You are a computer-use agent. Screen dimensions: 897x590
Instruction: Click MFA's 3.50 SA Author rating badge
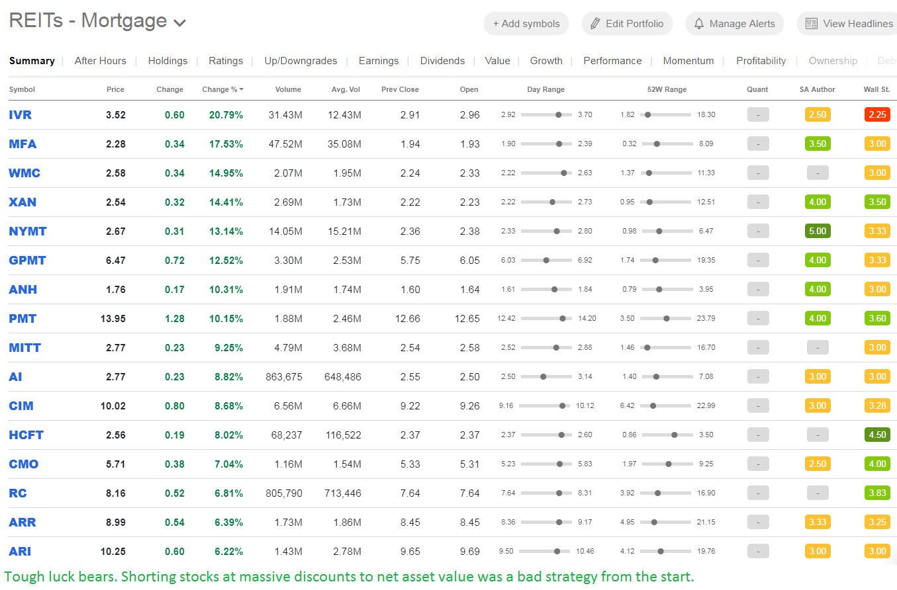pyautogui.click(x=818, y=144)
